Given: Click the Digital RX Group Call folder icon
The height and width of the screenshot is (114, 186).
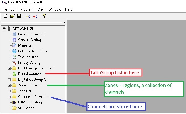Looking at the screenshot, I should pyautogui.click(x=14, y=80).
